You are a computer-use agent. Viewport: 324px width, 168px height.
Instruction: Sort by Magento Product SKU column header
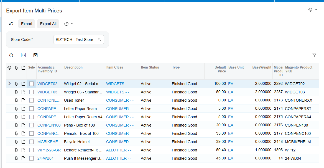301,71
